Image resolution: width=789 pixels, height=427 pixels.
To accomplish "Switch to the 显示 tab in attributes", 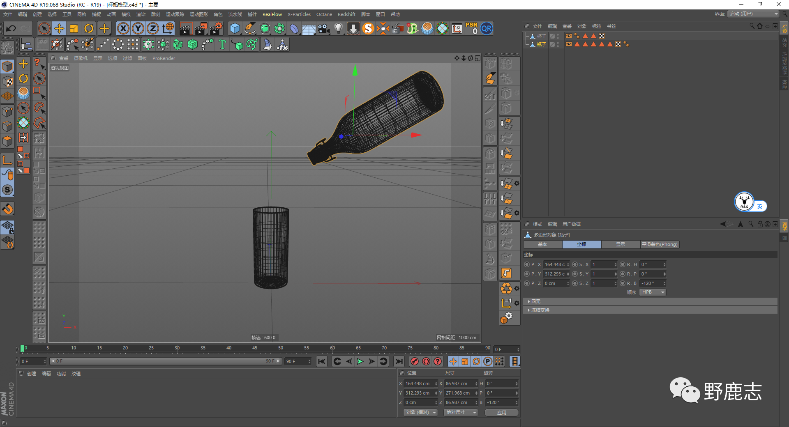I will pyautogui.click(x=621, y=244).
